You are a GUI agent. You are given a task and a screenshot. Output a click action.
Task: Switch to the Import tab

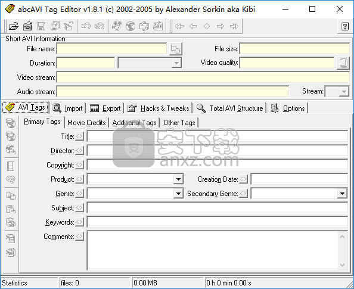pyautogui.click(x=67, y=108)
